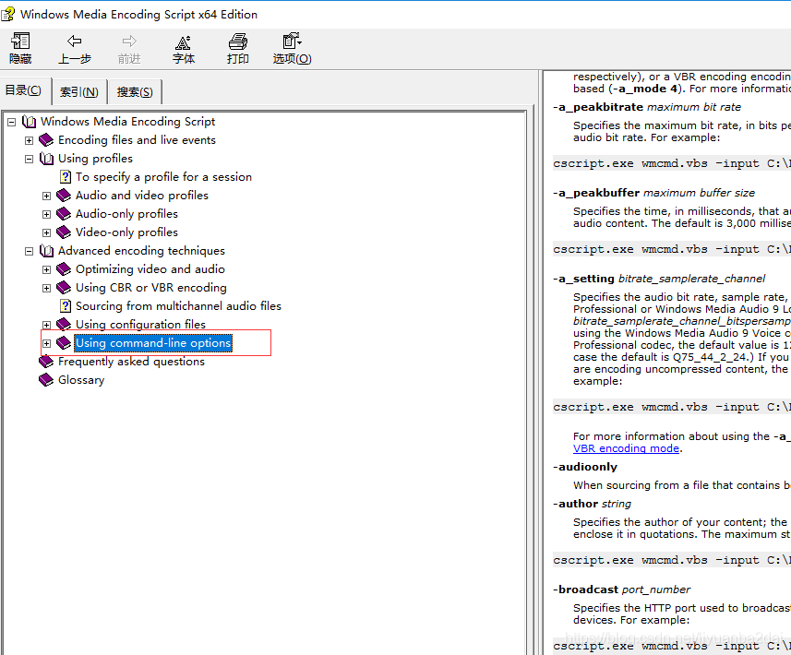Screen dimensions: 791x655
Task: Expand the Using CBR or VBR encoding node
Action: click(46, 288)
